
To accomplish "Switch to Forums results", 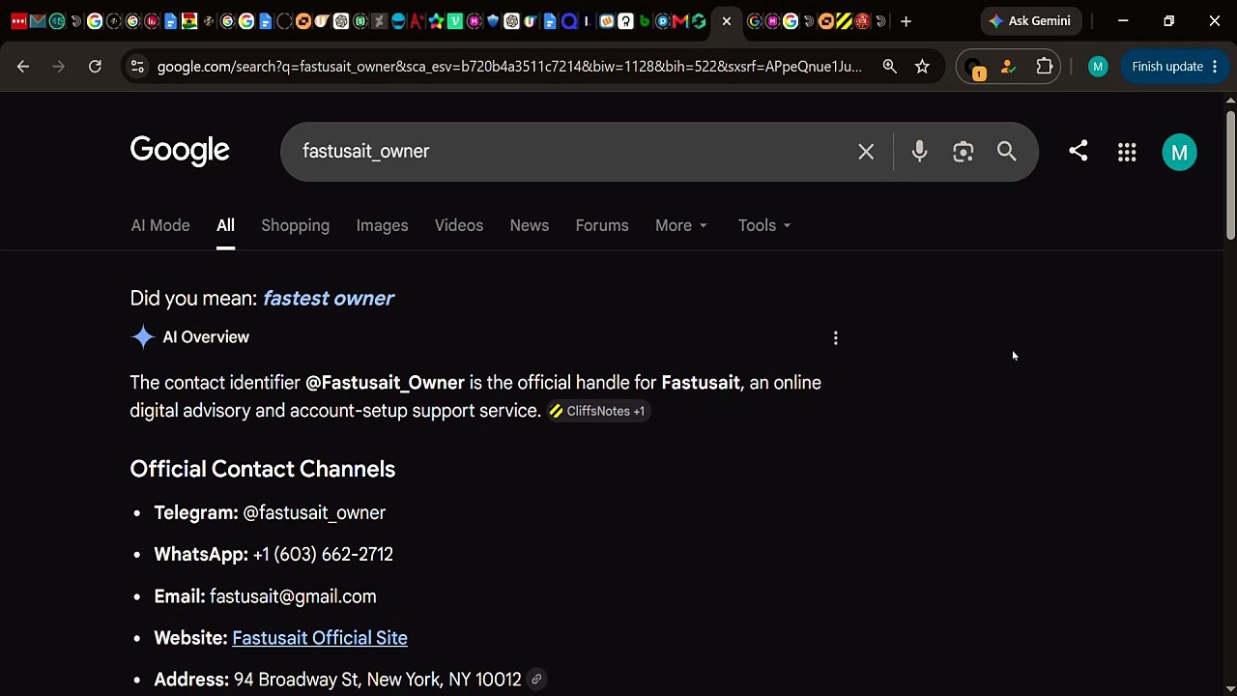I will click(602, 225).
